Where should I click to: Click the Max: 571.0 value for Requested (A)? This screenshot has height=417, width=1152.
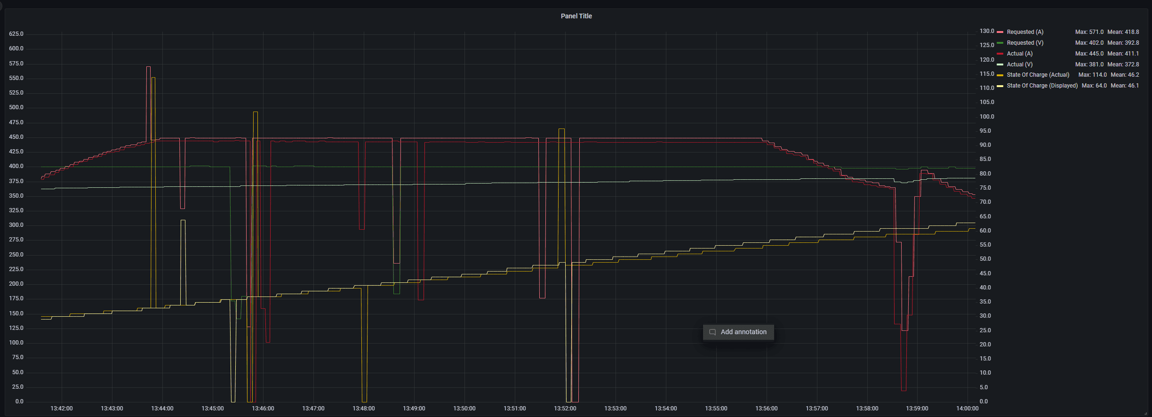coord(1089,32)
